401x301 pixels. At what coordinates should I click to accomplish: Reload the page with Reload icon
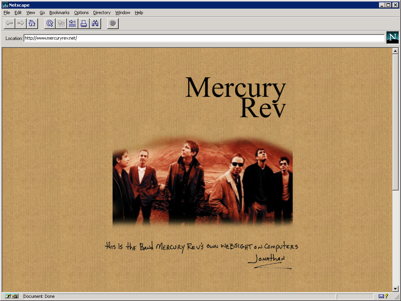(x=50, y=24)
